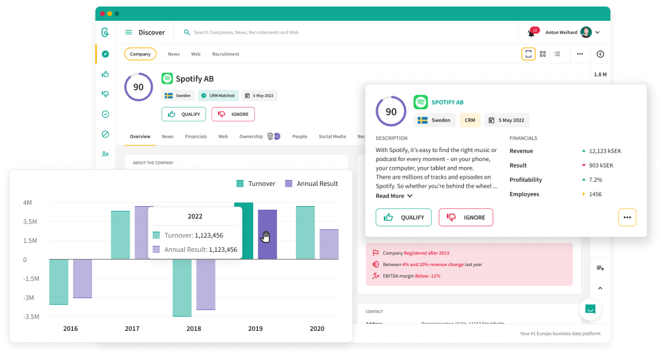Viewport: 663px width, 354px height.
Task: Switch to list view
Action: [557, 53]
